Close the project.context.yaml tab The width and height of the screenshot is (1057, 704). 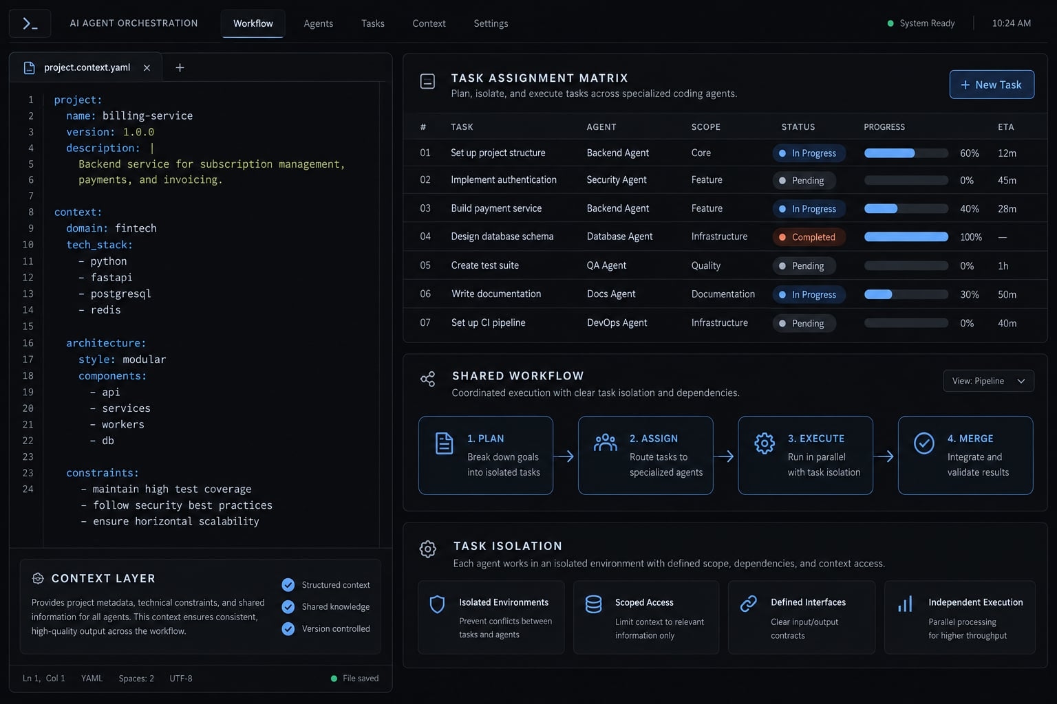147,67
